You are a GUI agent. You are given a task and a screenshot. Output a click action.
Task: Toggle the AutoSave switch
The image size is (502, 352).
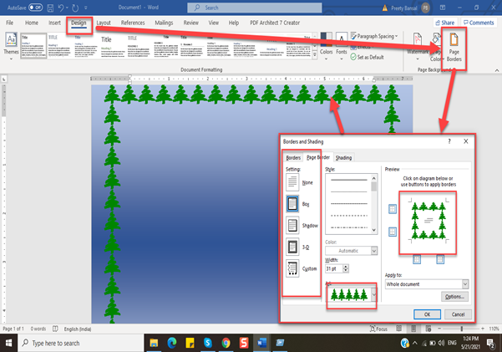click(x=36, y=8)
